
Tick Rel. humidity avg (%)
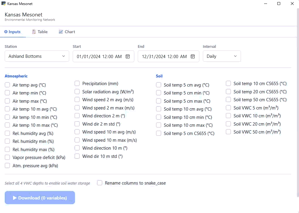point(7,133)
